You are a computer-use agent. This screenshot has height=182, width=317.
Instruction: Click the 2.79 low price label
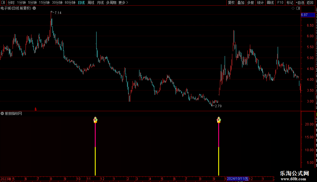(218, 106)
